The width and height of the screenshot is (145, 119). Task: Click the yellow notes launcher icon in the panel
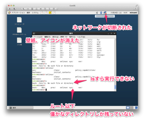(50, 13)
